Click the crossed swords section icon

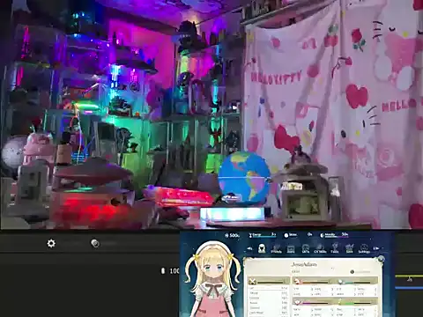tap(252, 282)
